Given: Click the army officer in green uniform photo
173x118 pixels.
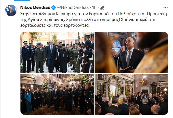Looking at the screenshot, I should [x=40, y=58].
